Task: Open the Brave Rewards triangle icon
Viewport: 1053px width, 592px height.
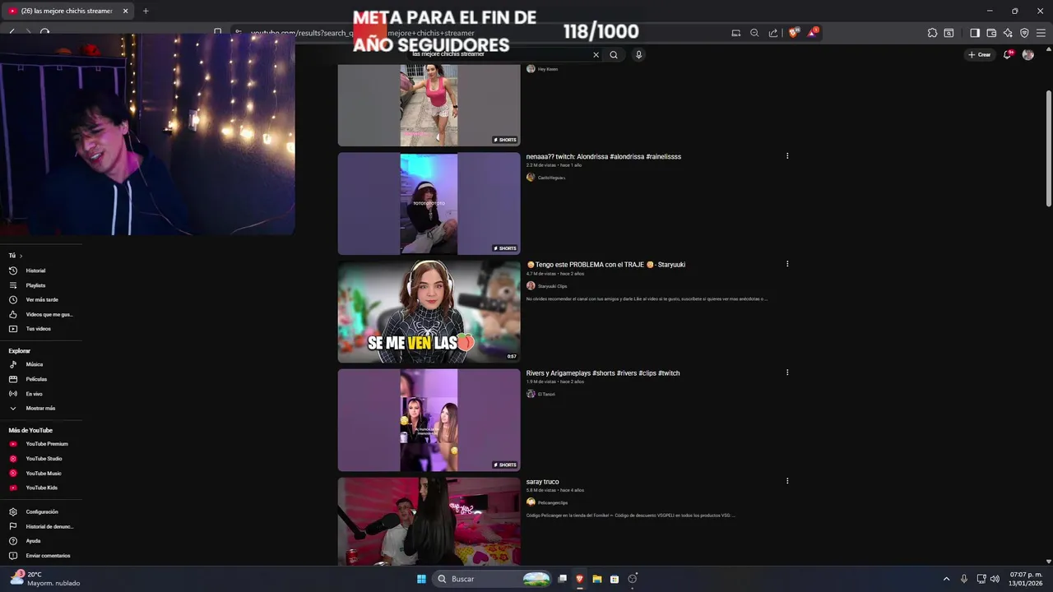Action: click(813, 33)
